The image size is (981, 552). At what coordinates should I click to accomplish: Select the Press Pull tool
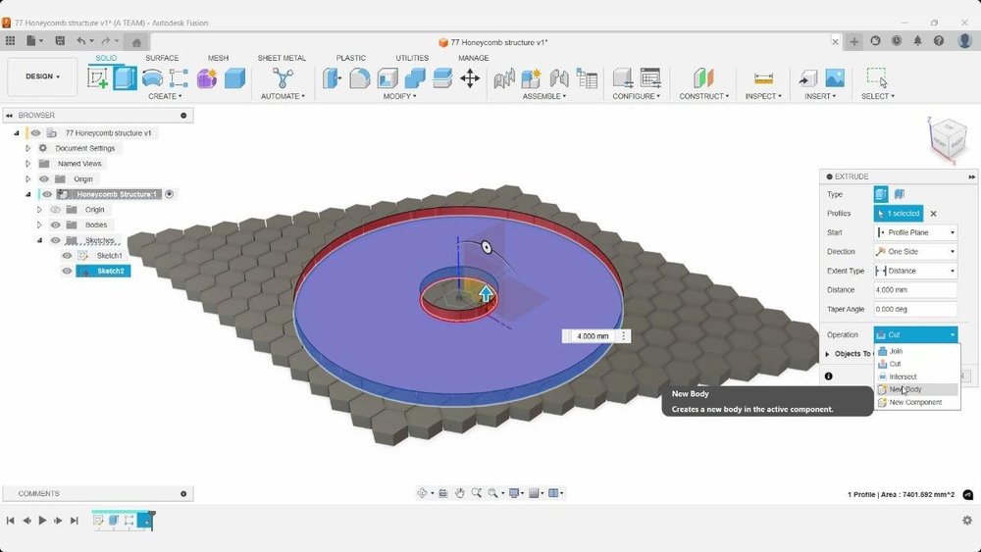point(332,78)
